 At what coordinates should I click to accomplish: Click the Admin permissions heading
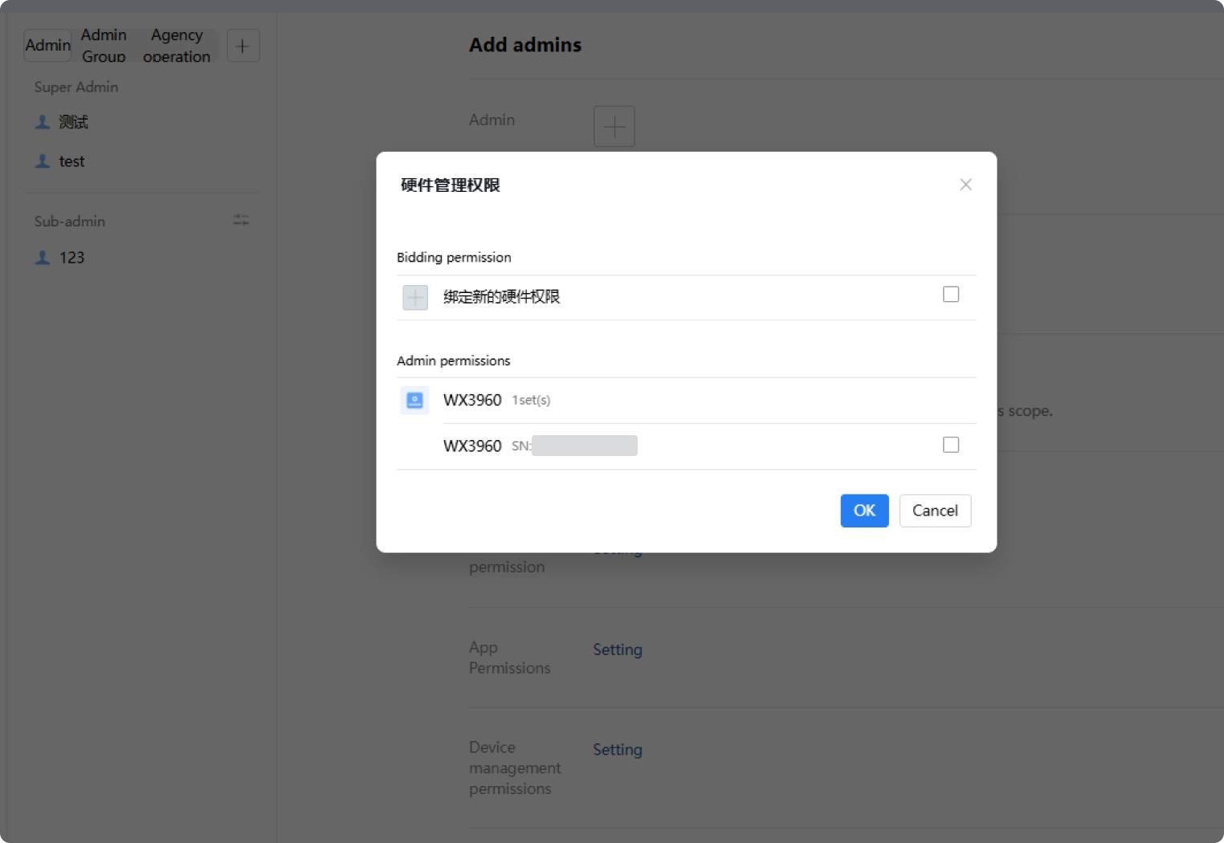pos(454,361)
